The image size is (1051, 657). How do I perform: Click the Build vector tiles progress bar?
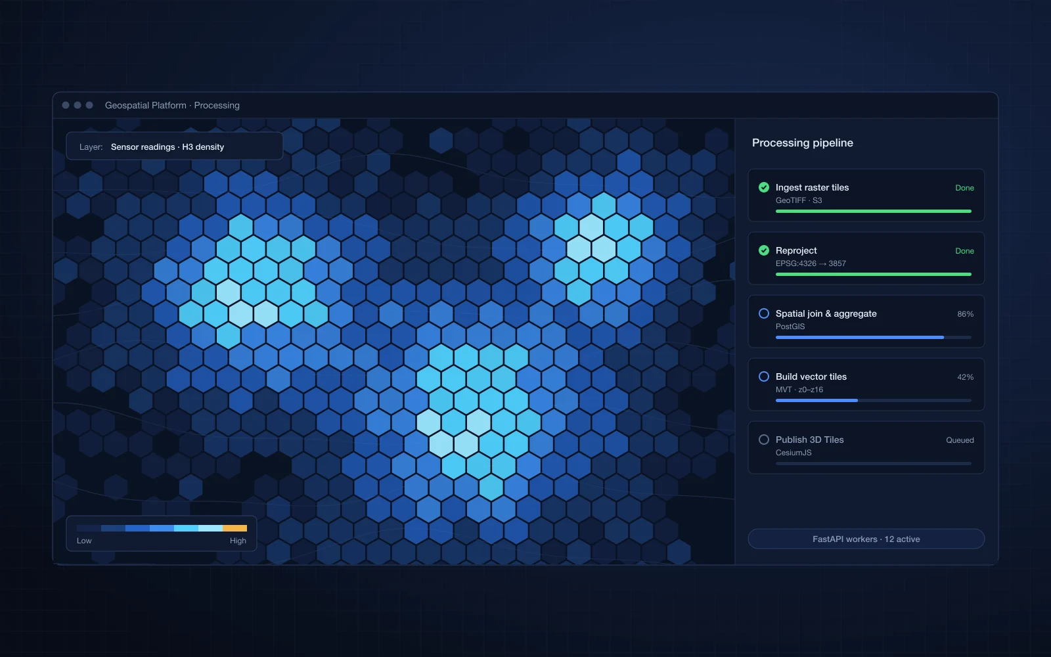pos(873,400)
